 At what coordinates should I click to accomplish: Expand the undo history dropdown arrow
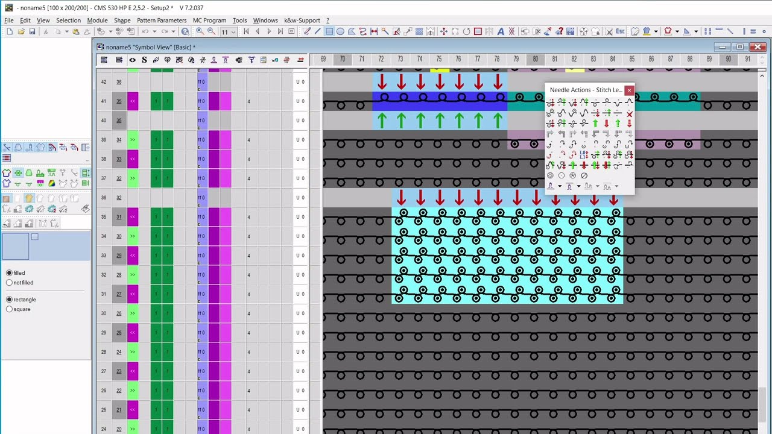154,31
